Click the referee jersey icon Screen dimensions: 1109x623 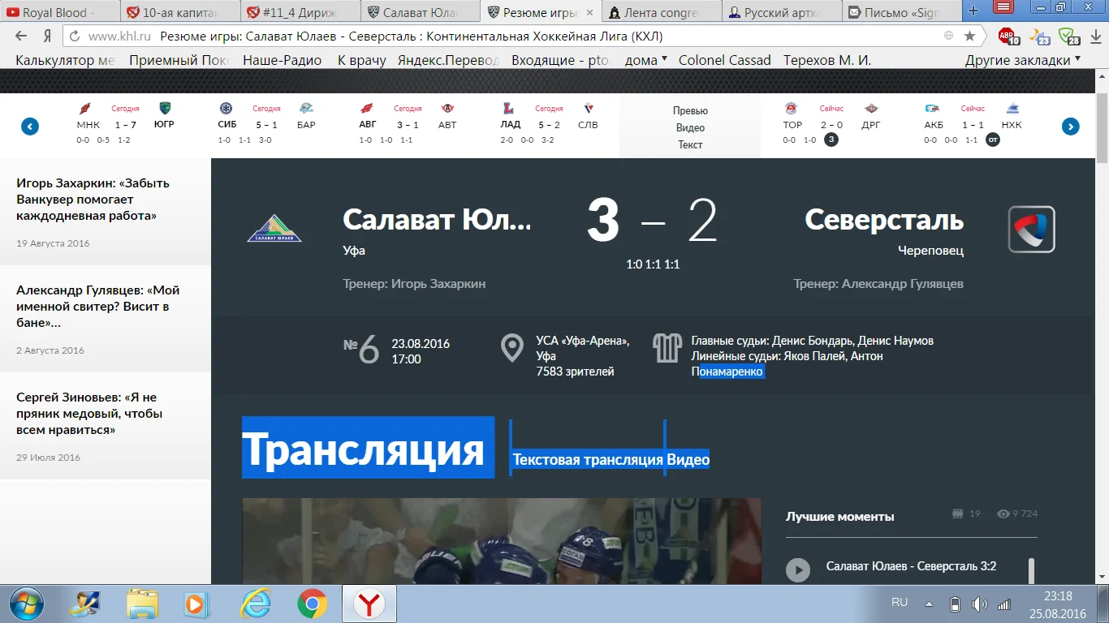pyautogui.click(x=667, y=348)
